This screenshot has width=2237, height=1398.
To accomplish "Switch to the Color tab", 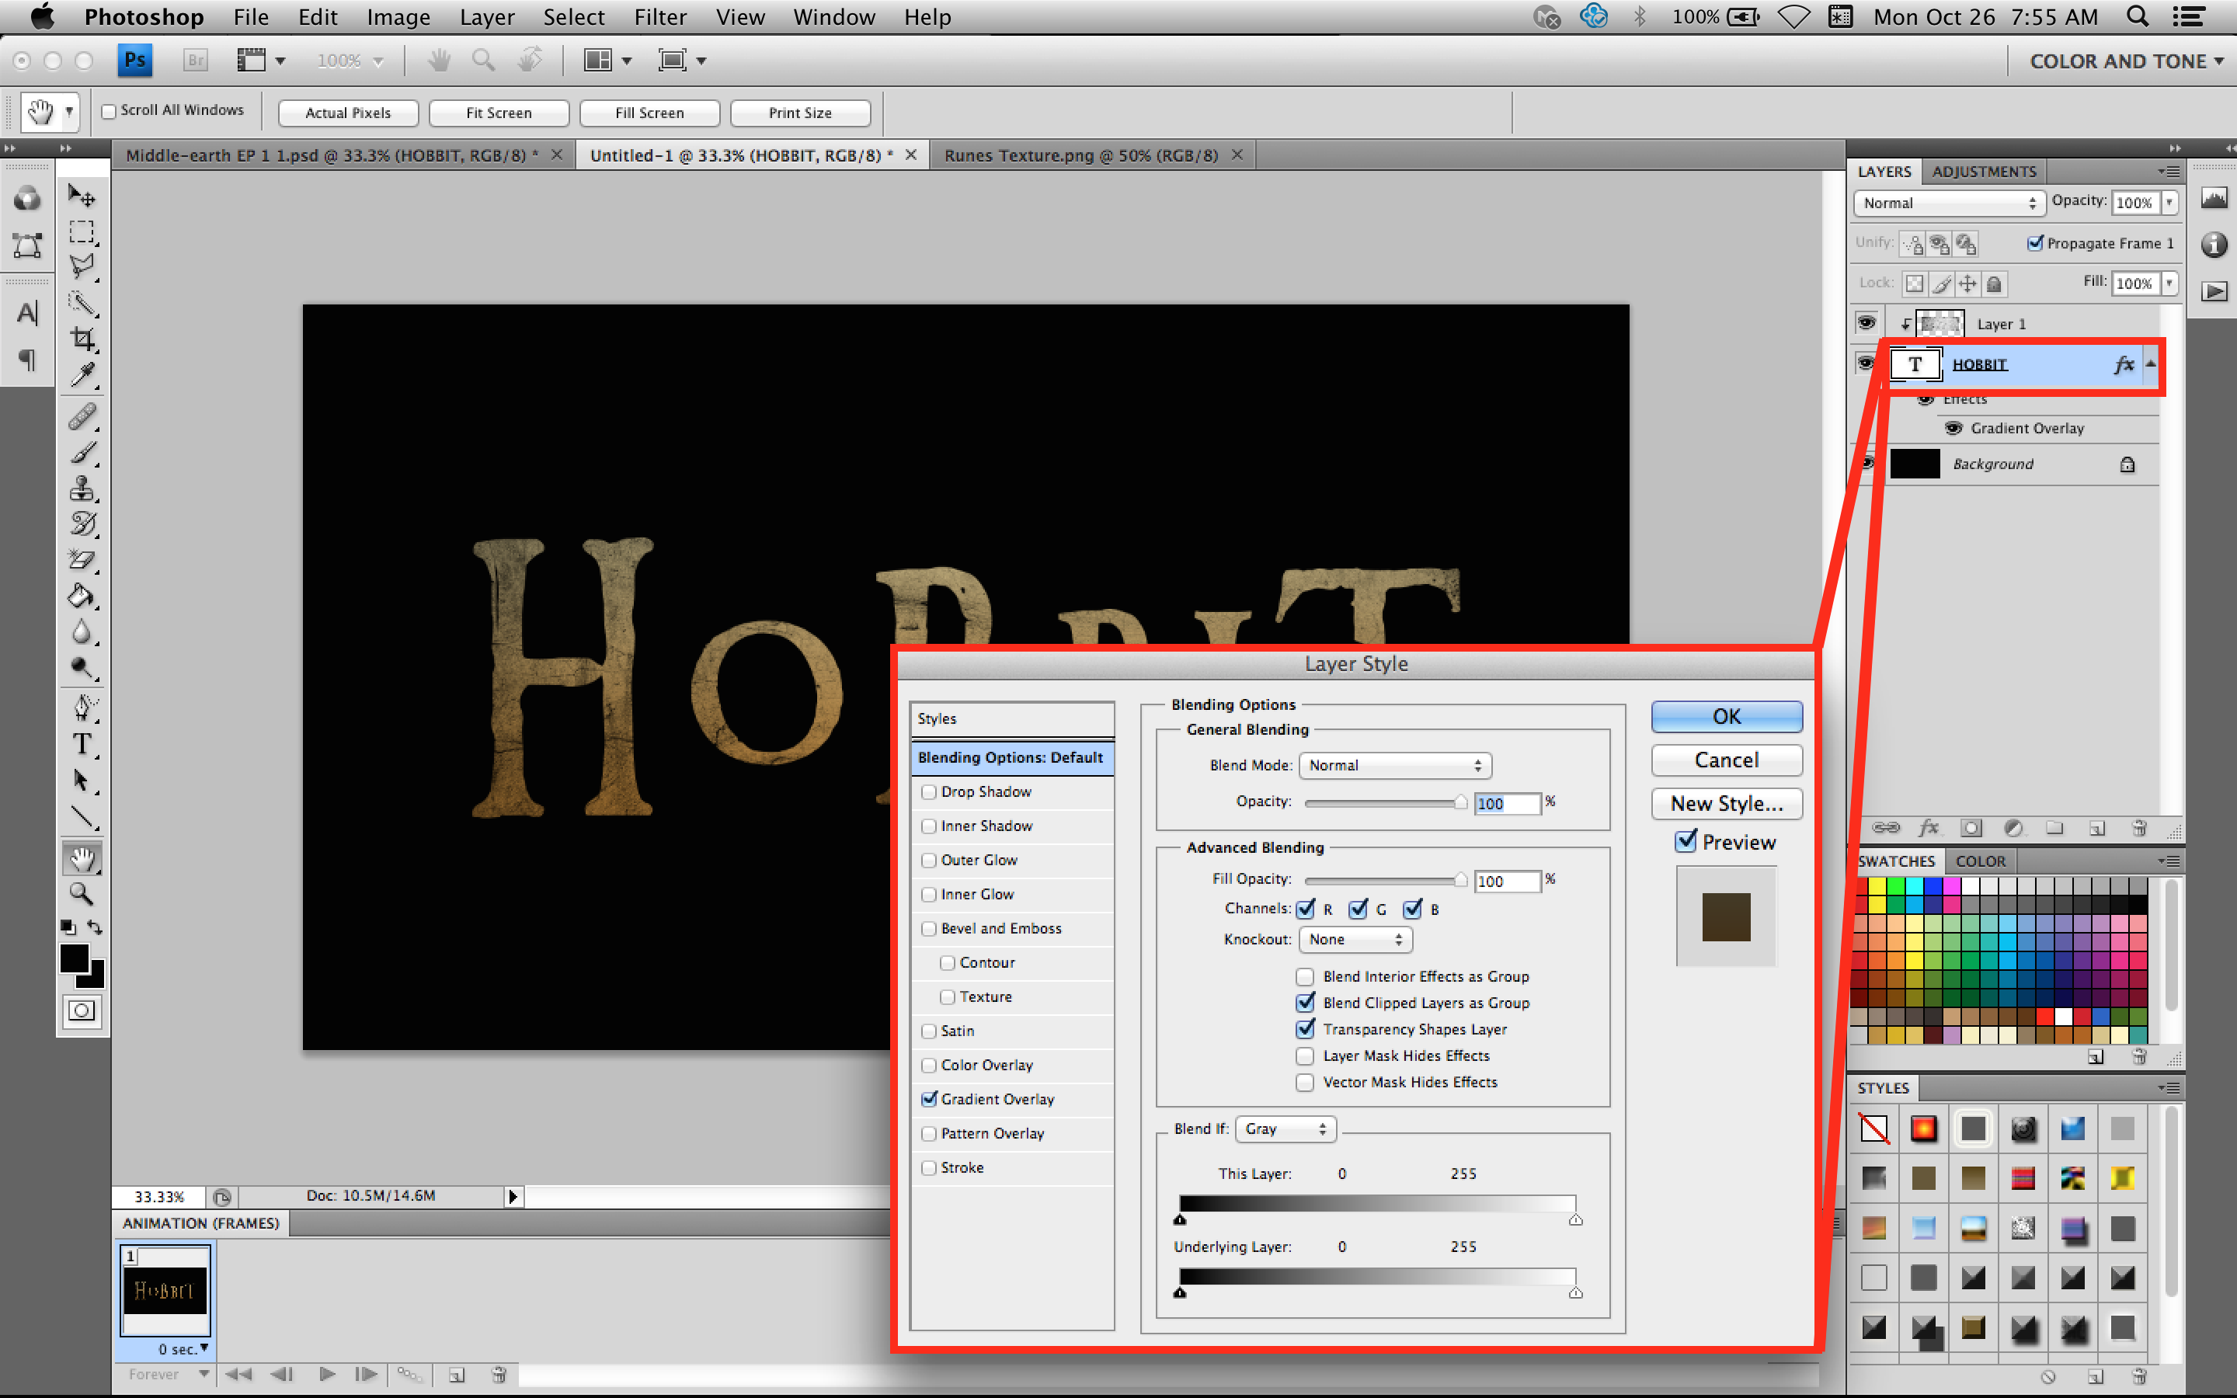I will pos(1980,861).
